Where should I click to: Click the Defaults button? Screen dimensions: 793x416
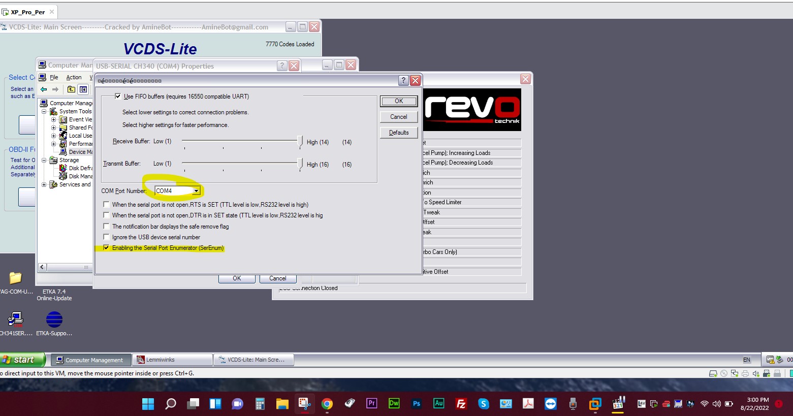click(x=399, y=133)
